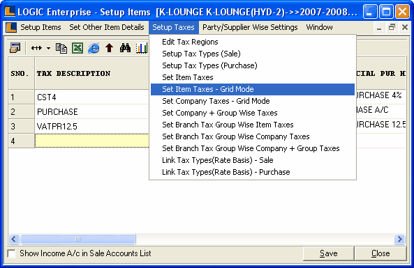Select Link Tax Types(Rate Basis) - Sale

click(253, 160)
